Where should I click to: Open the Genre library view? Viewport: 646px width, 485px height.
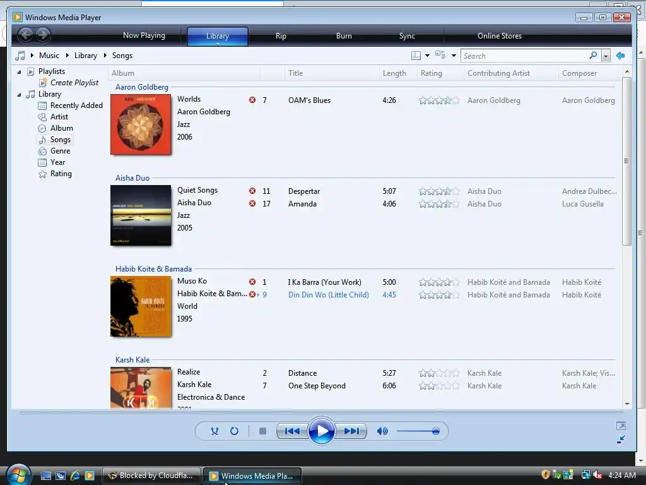60,151
